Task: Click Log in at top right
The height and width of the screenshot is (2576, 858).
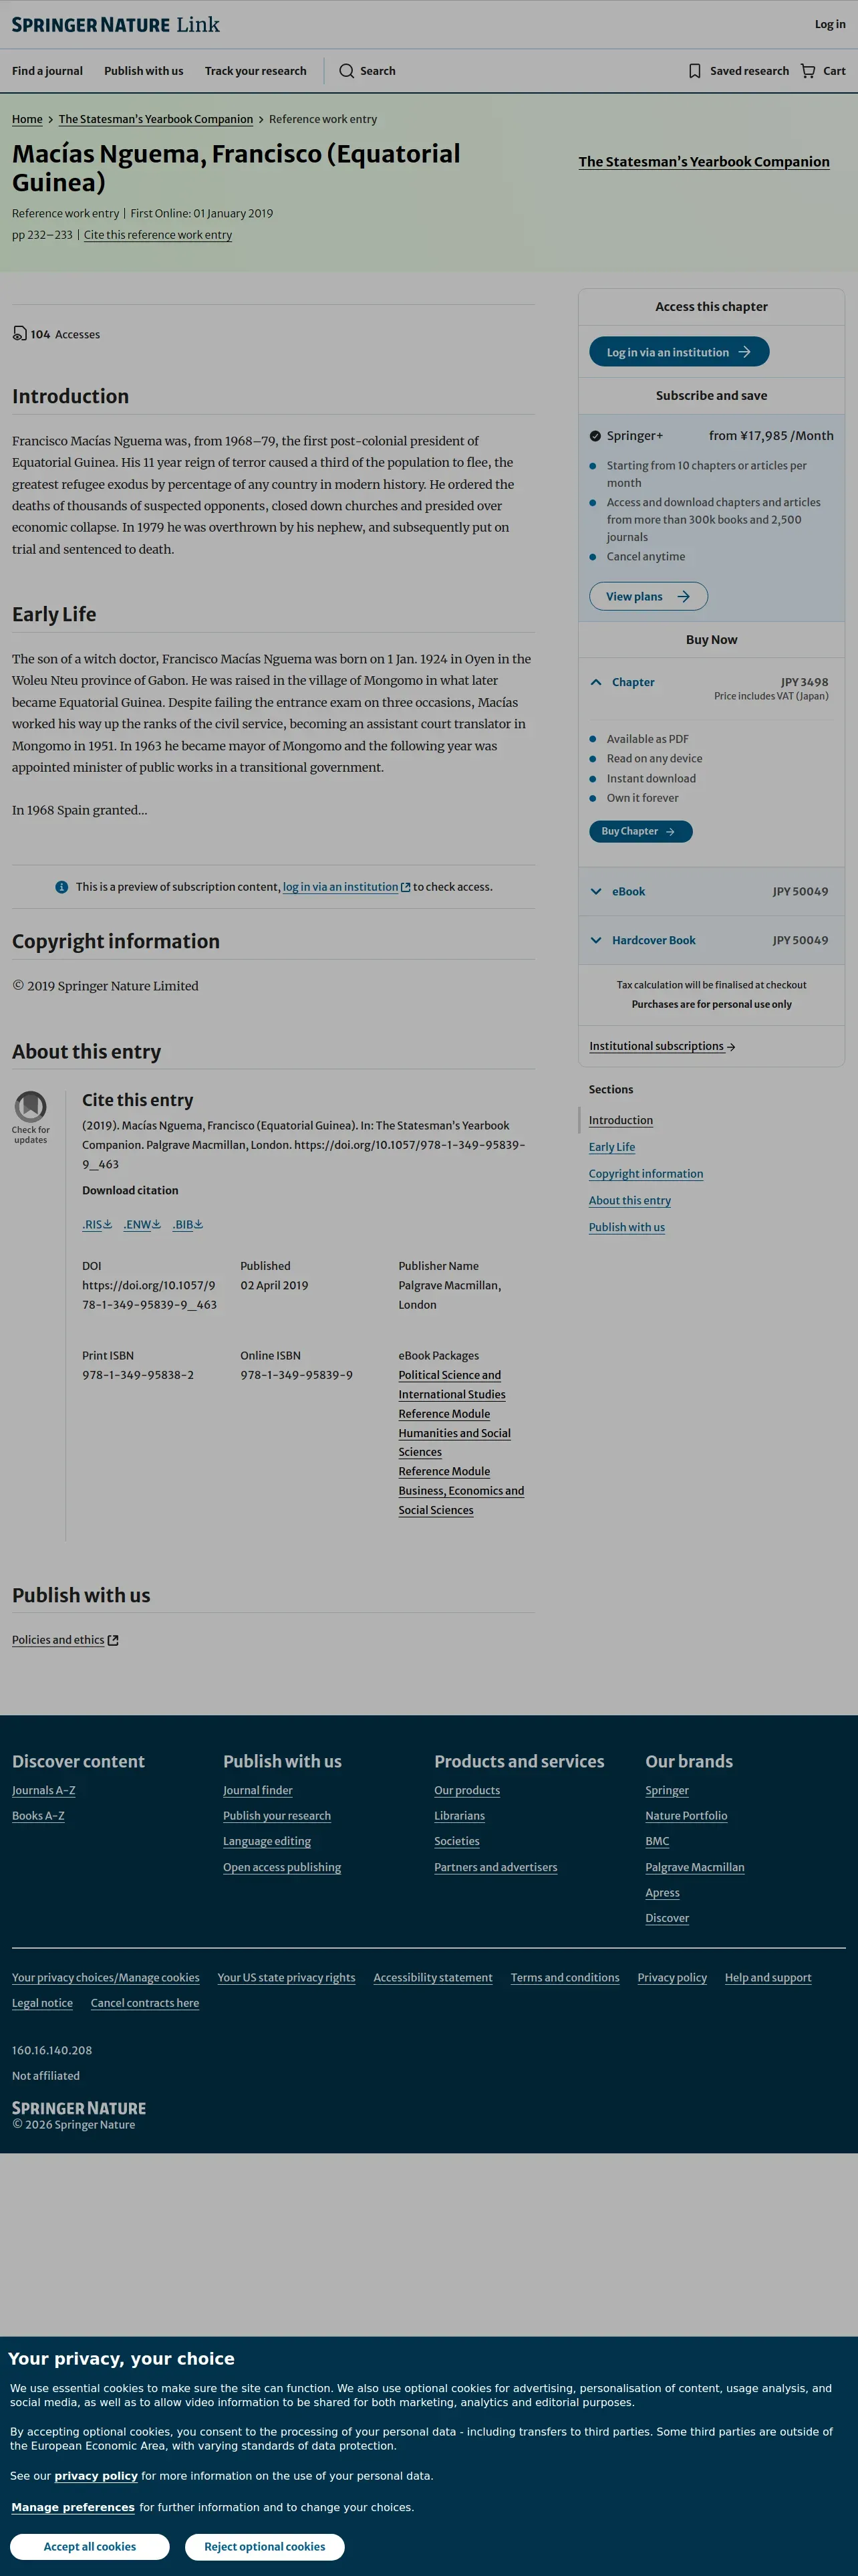Action: [x=830, y=24]
